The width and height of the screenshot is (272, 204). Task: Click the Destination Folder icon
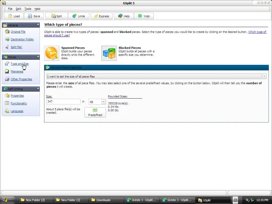7,39
